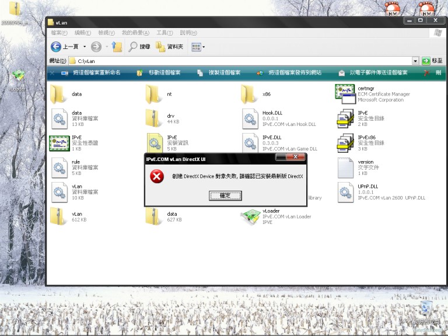The image size is (448, 336).
Task: Click the 移至 Go button
Action: click(431, 61)
